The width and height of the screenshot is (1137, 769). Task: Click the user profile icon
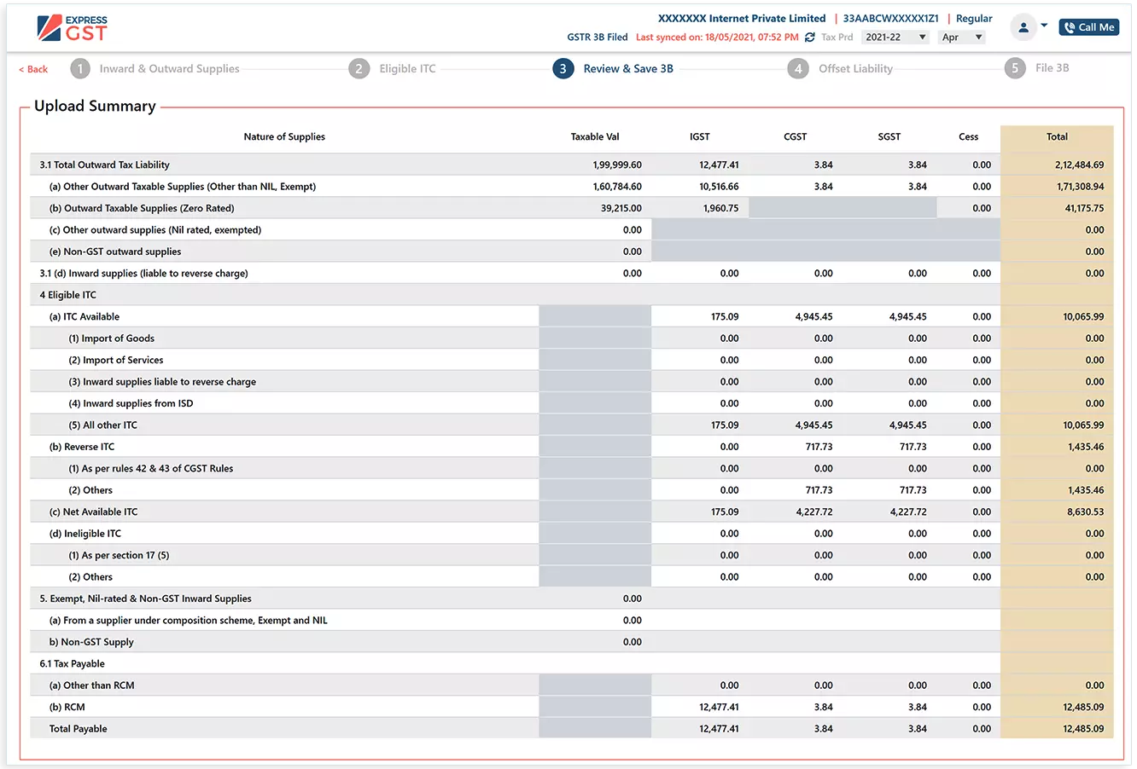coord(1022,26)
